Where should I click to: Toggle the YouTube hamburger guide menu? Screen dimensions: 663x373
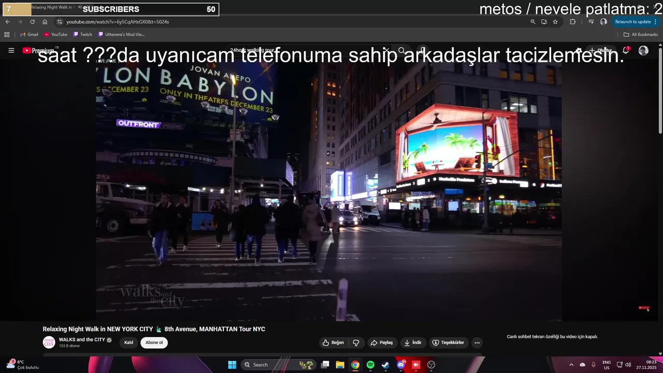pos(11,50)
